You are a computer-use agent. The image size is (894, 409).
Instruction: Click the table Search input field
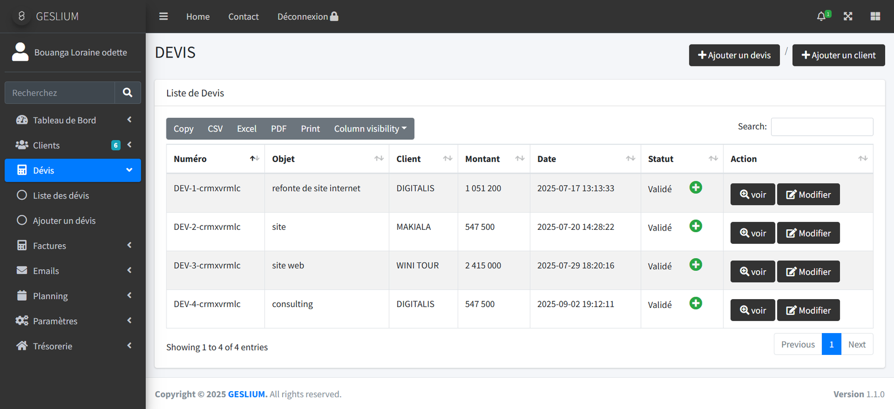click(821, 127)
